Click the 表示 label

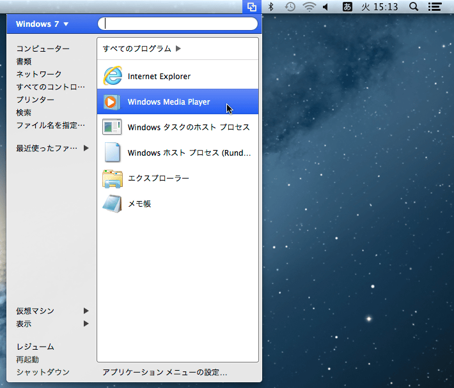(24, 324)
